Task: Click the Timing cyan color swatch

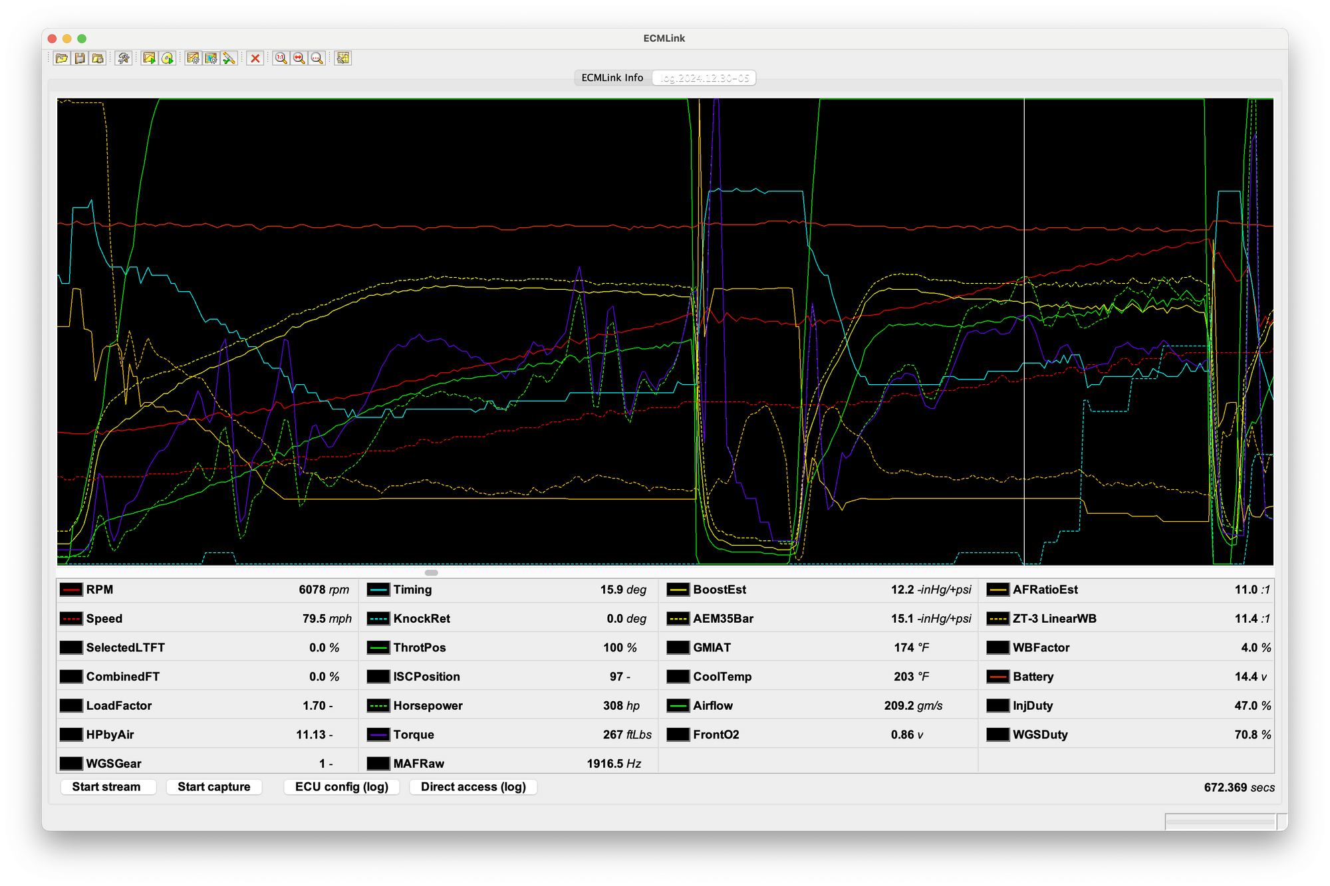Action: click(378, 590)
